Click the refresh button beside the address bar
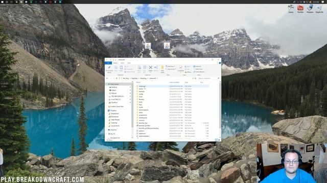This screenshot has width=327, height=183. tap(195, 78)
